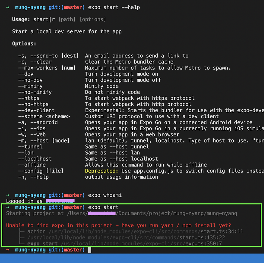Click the red prompt arrow on the last line

(8, 250)
